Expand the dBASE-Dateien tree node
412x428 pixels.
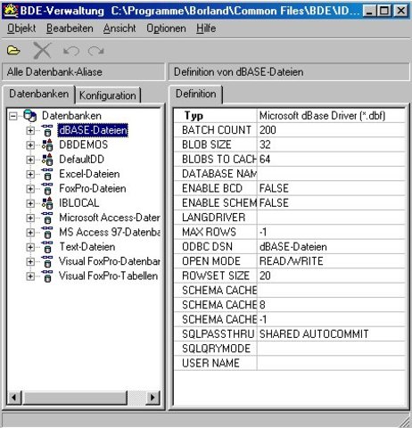30,130
